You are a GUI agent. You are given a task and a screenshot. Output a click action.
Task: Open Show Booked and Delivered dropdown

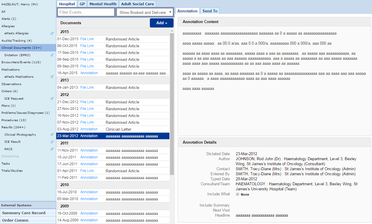145,12
